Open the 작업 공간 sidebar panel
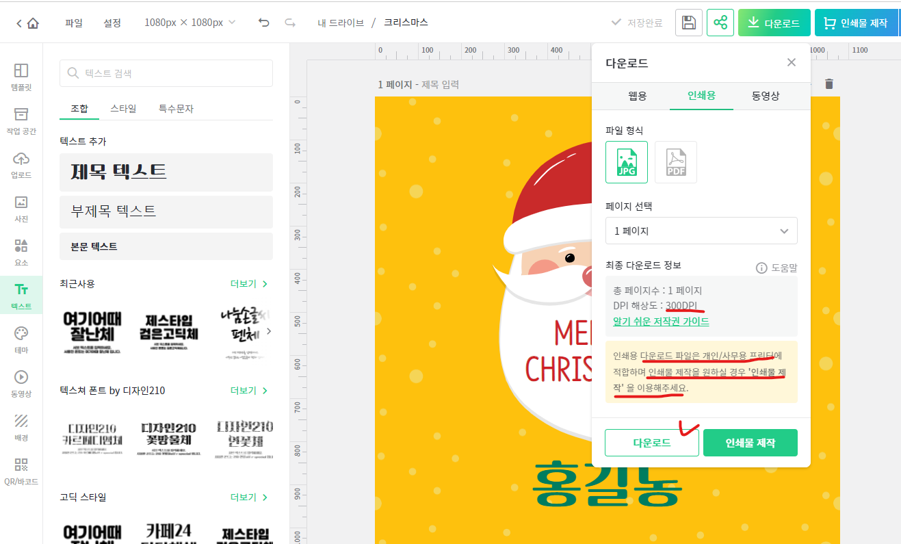 click(x=21, y=120)
